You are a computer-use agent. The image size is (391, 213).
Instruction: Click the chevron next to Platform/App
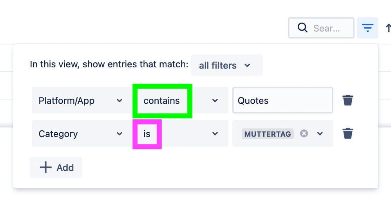119,101
